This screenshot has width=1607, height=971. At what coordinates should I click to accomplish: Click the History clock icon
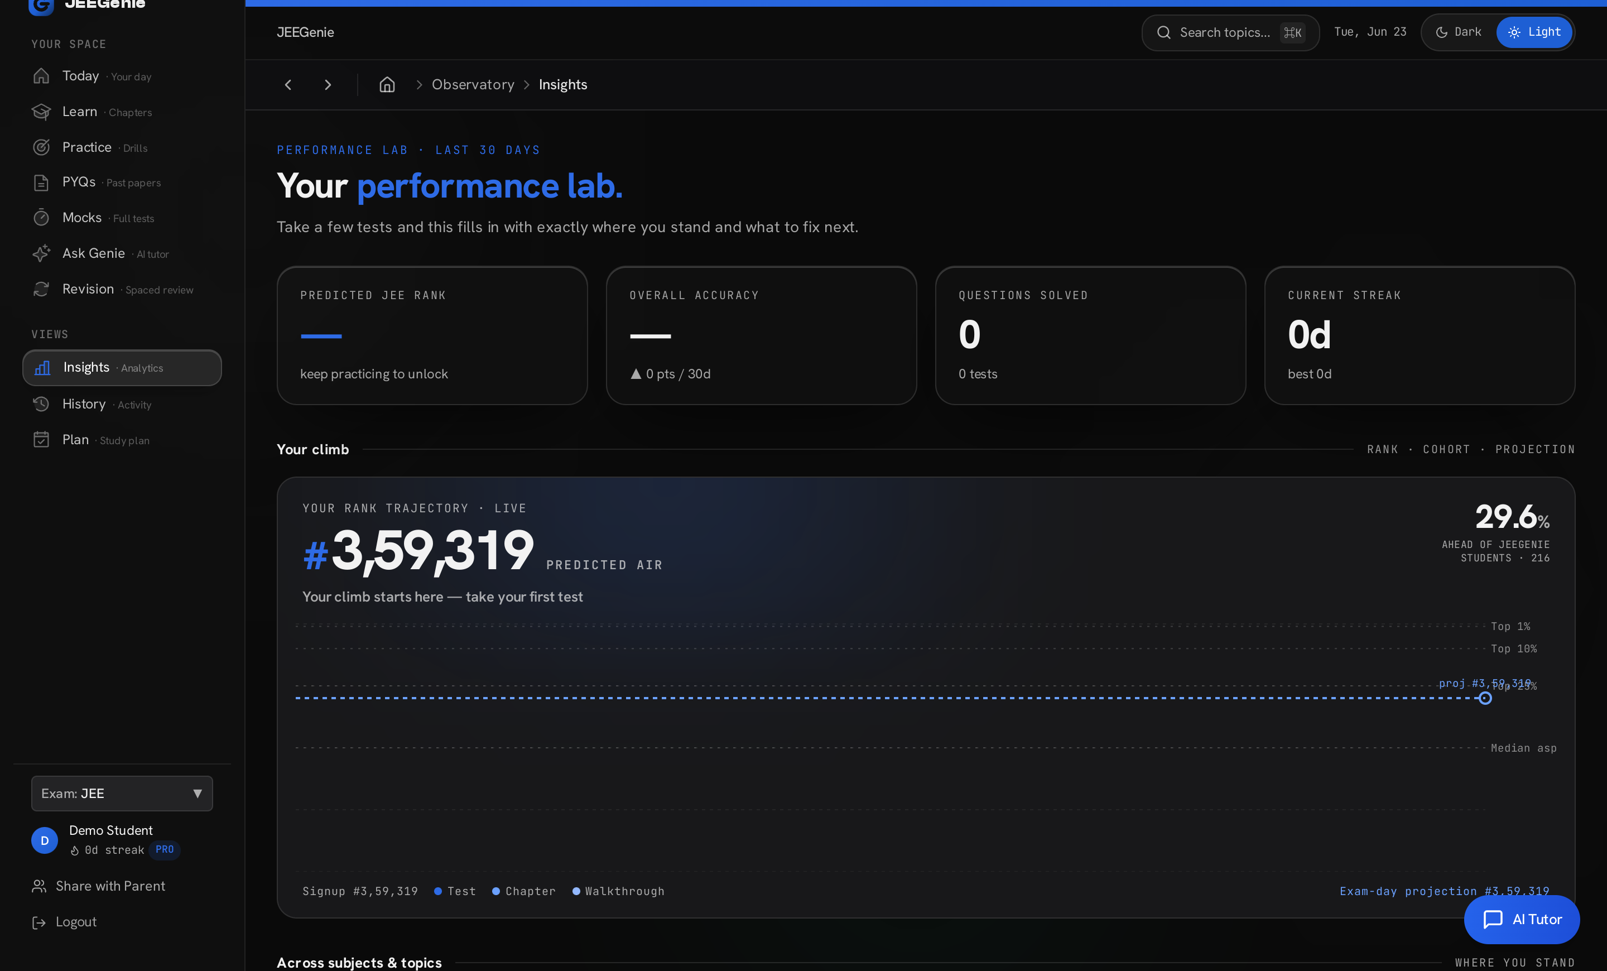click(41, 405)
